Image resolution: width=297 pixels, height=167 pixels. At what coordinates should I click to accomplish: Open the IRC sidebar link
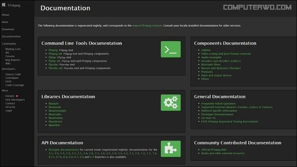tap(7, 53)
